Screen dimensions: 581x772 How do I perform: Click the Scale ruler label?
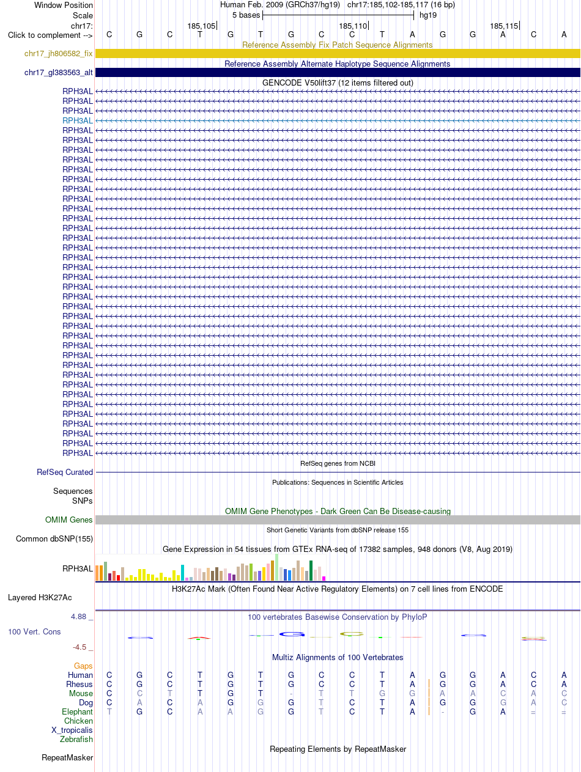tap(83, 15)
